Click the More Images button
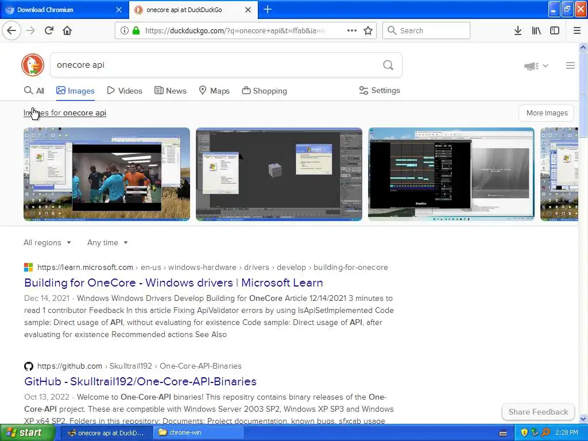 tap(547, 113)
